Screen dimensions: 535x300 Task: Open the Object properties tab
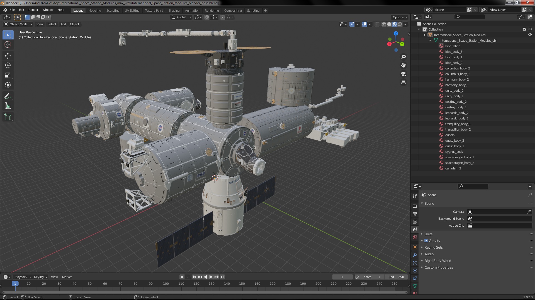415,247
